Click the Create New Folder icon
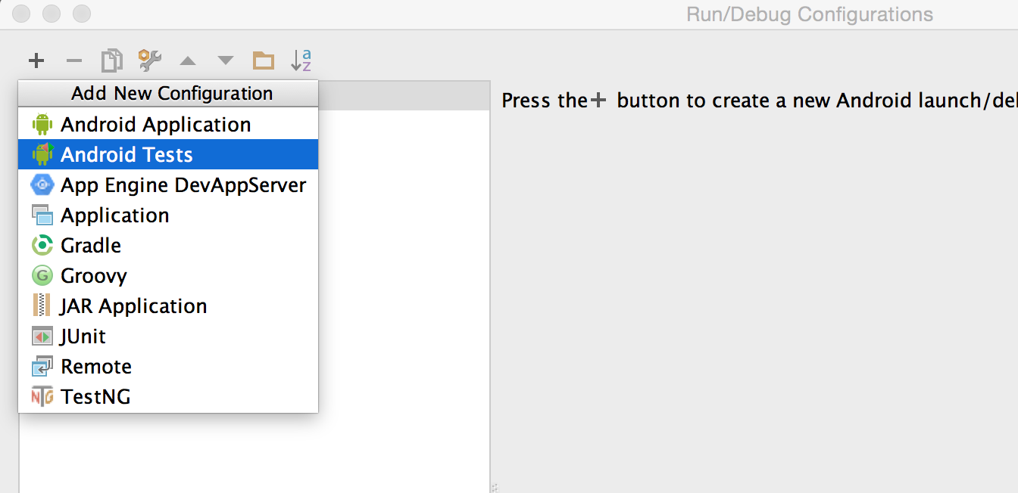 264,60
